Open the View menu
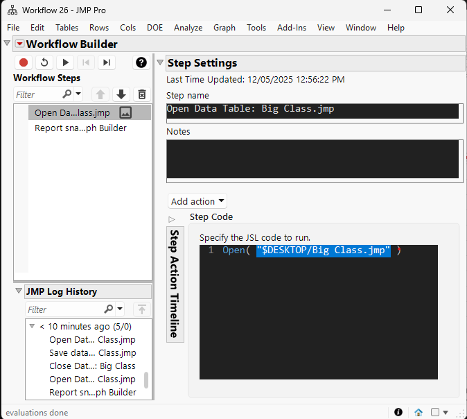Screen dimensions: 467x419 pos(326,28)
